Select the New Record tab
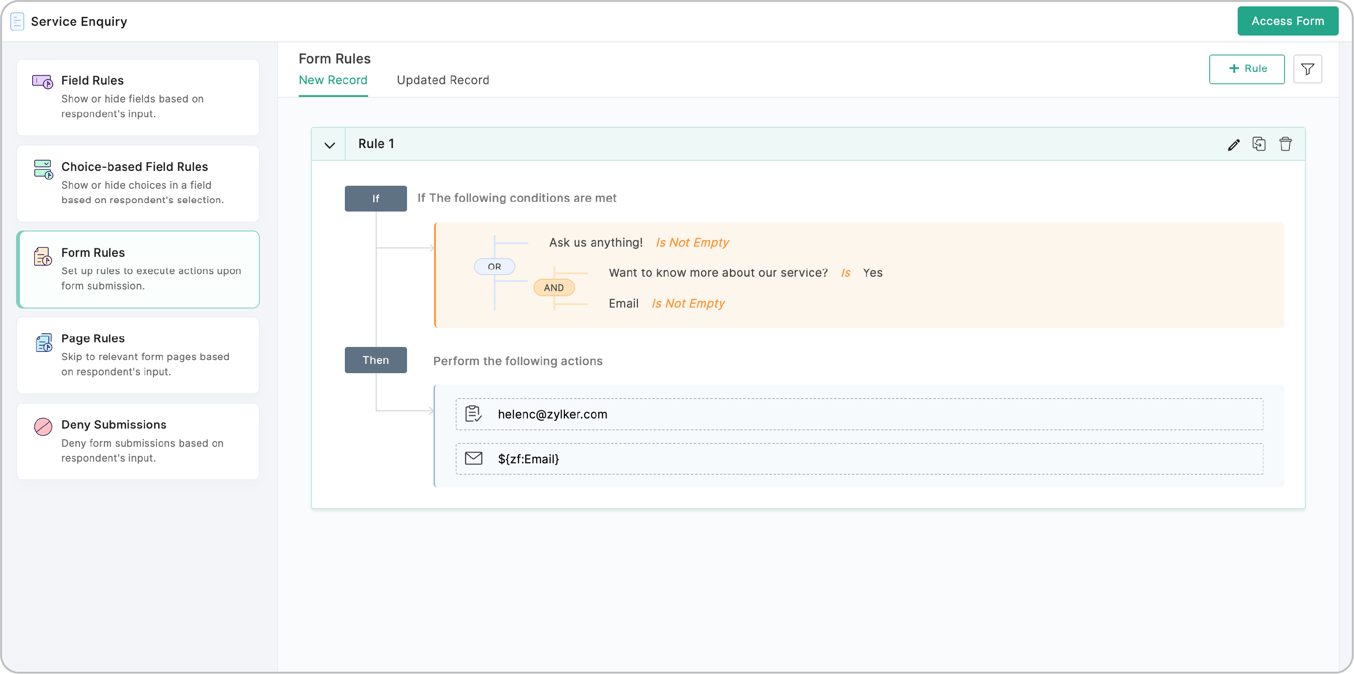1354x674 pixels. (x=333, y=80)
